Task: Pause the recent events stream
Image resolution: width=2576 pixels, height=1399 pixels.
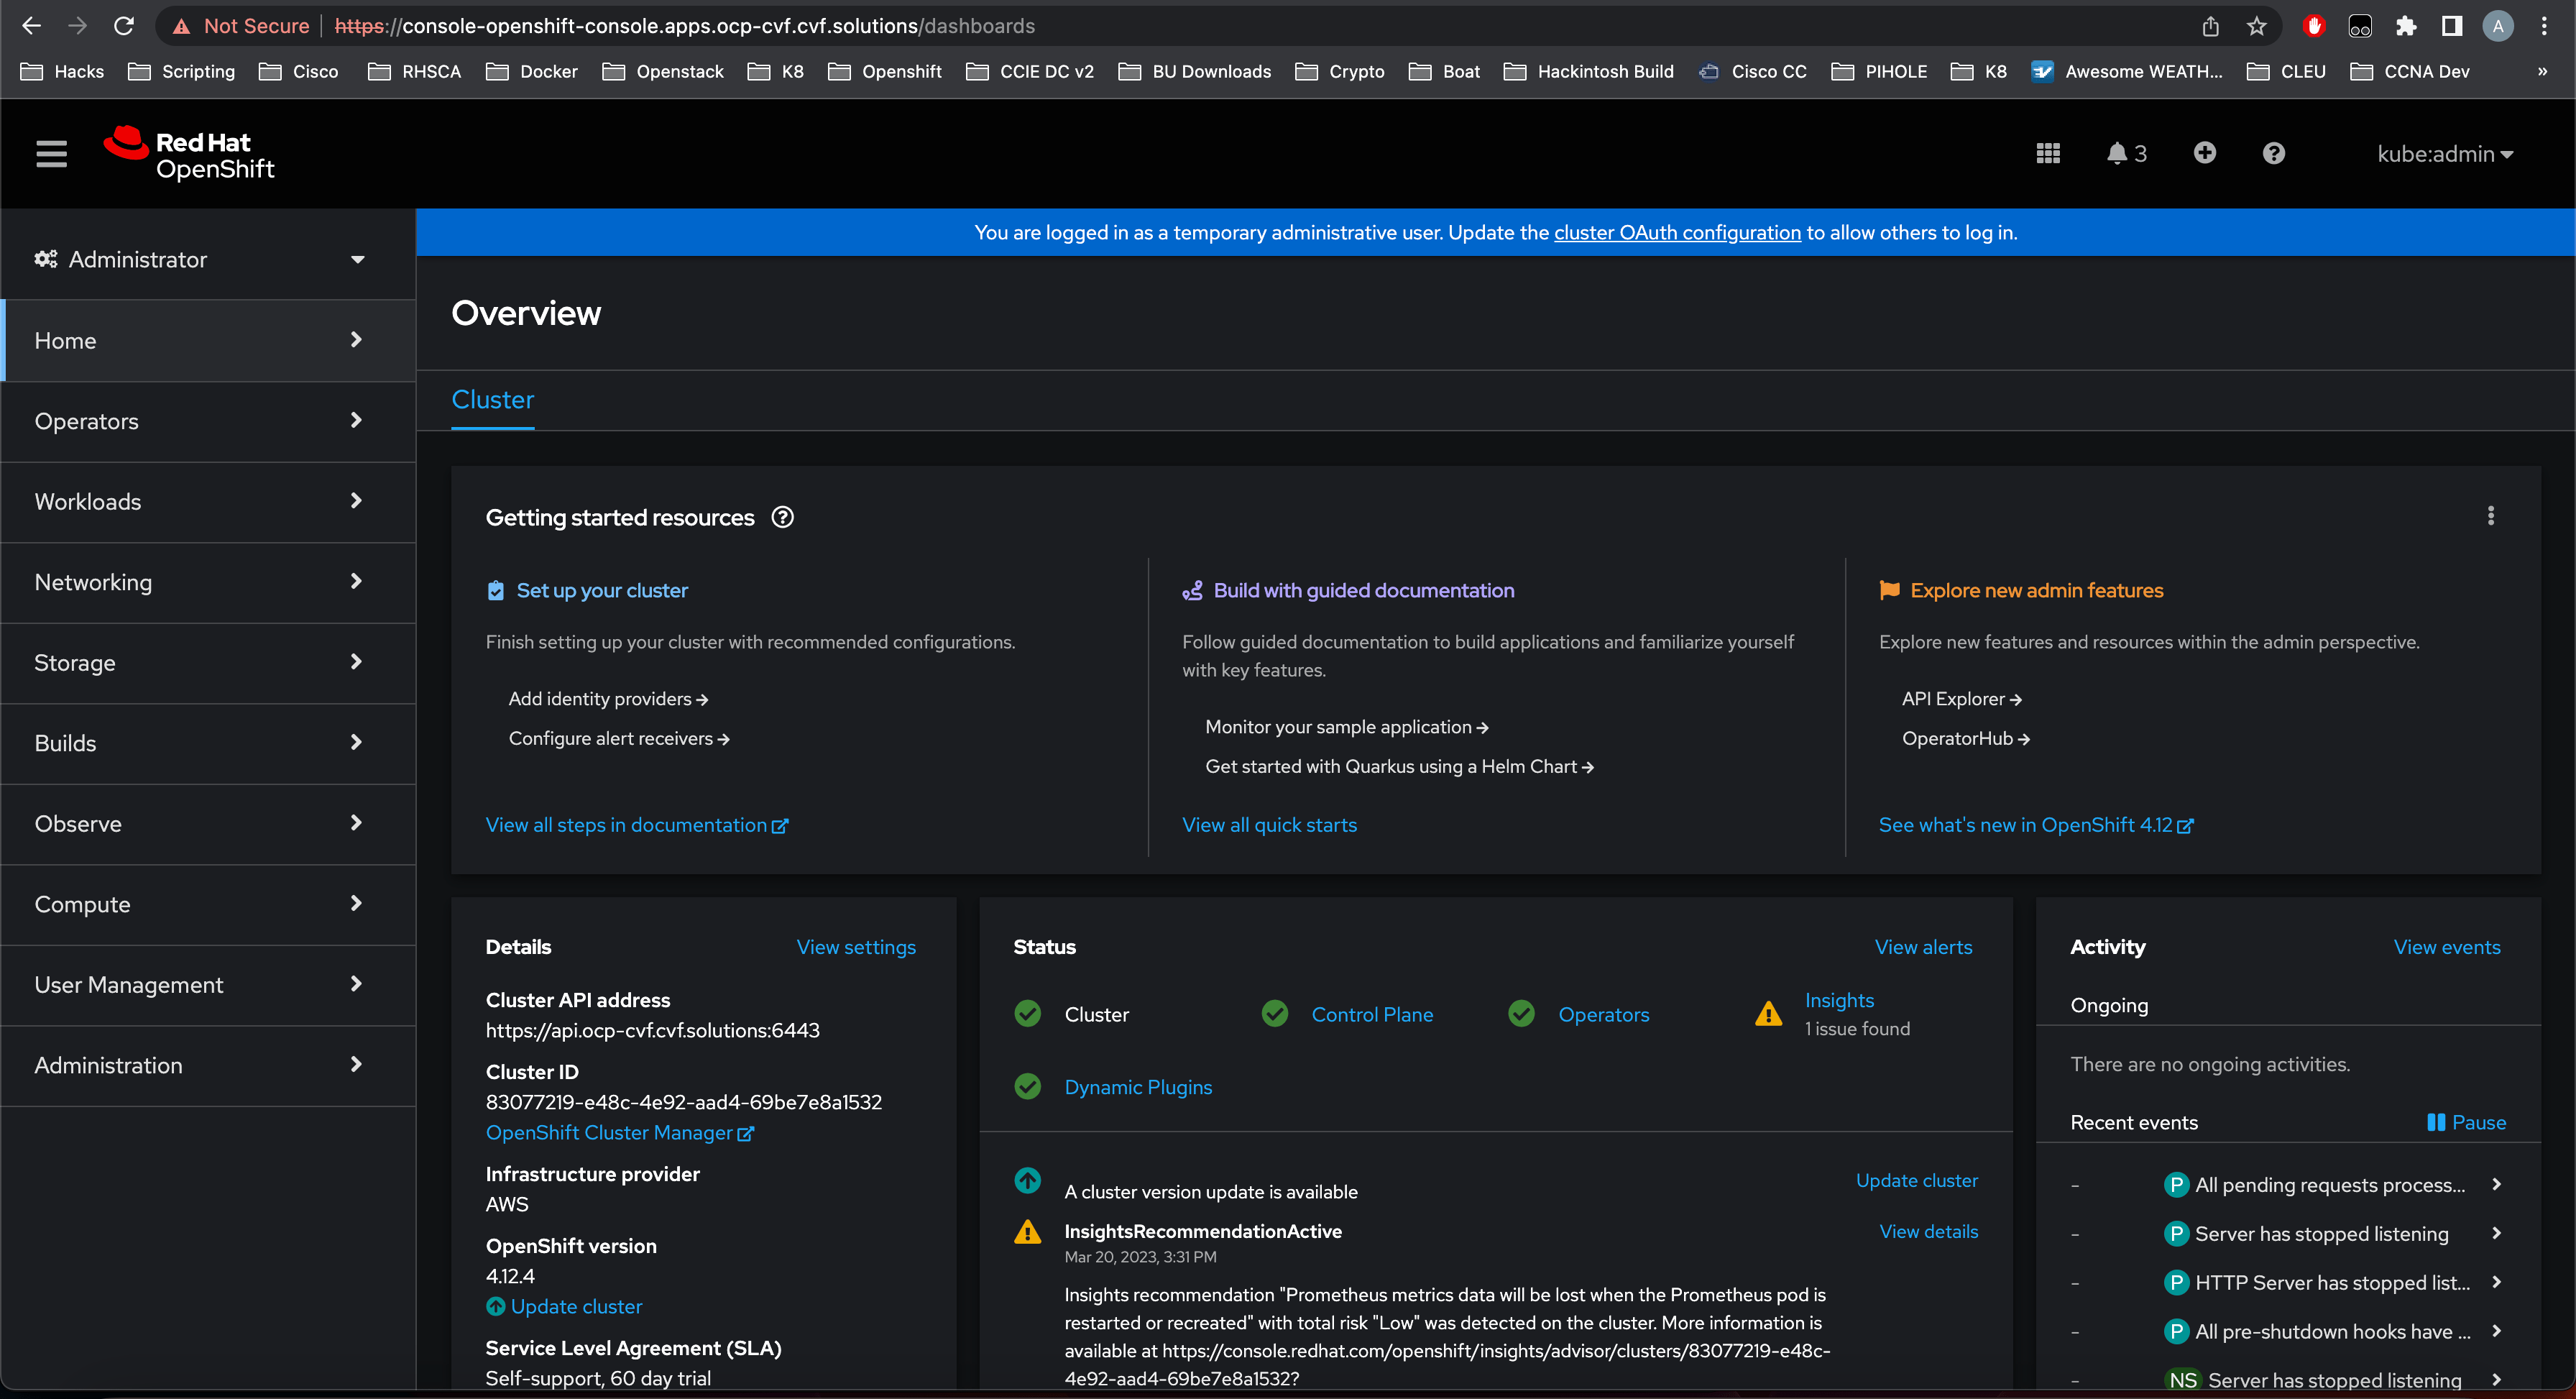Action: [2466, 1122]
